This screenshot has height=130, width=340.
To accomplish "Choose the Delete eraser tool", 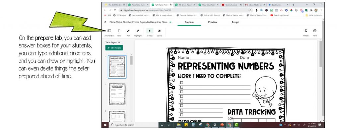I will [x=159, y=33].
